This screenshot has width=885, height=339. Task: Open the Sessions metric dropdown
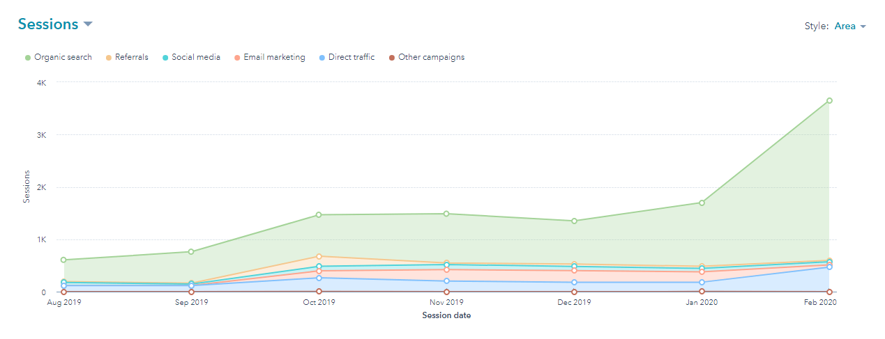[x=87, y=24]
